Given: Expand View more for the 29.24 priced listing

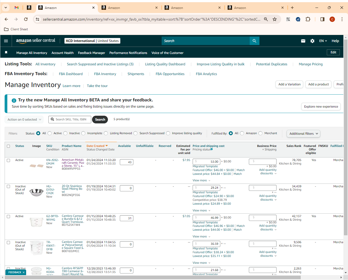Looking at the screenshot, I should click(201, 211).
